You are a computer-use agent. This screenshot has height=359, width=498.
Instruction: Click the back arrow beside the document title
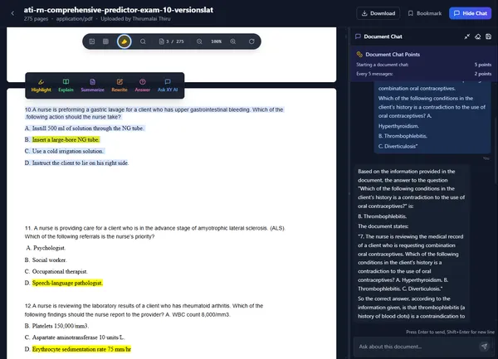point(12,13)
